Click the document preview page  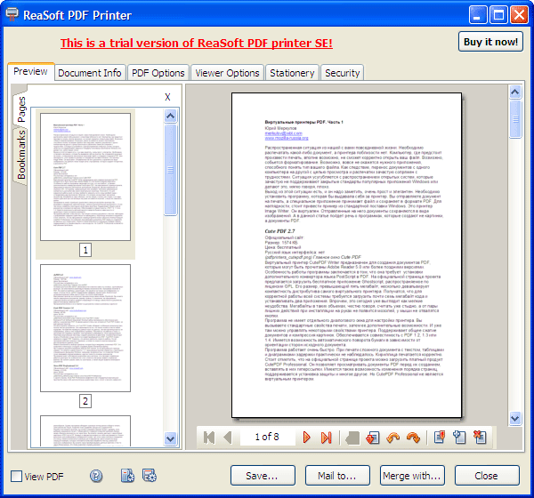click(347, 255)
